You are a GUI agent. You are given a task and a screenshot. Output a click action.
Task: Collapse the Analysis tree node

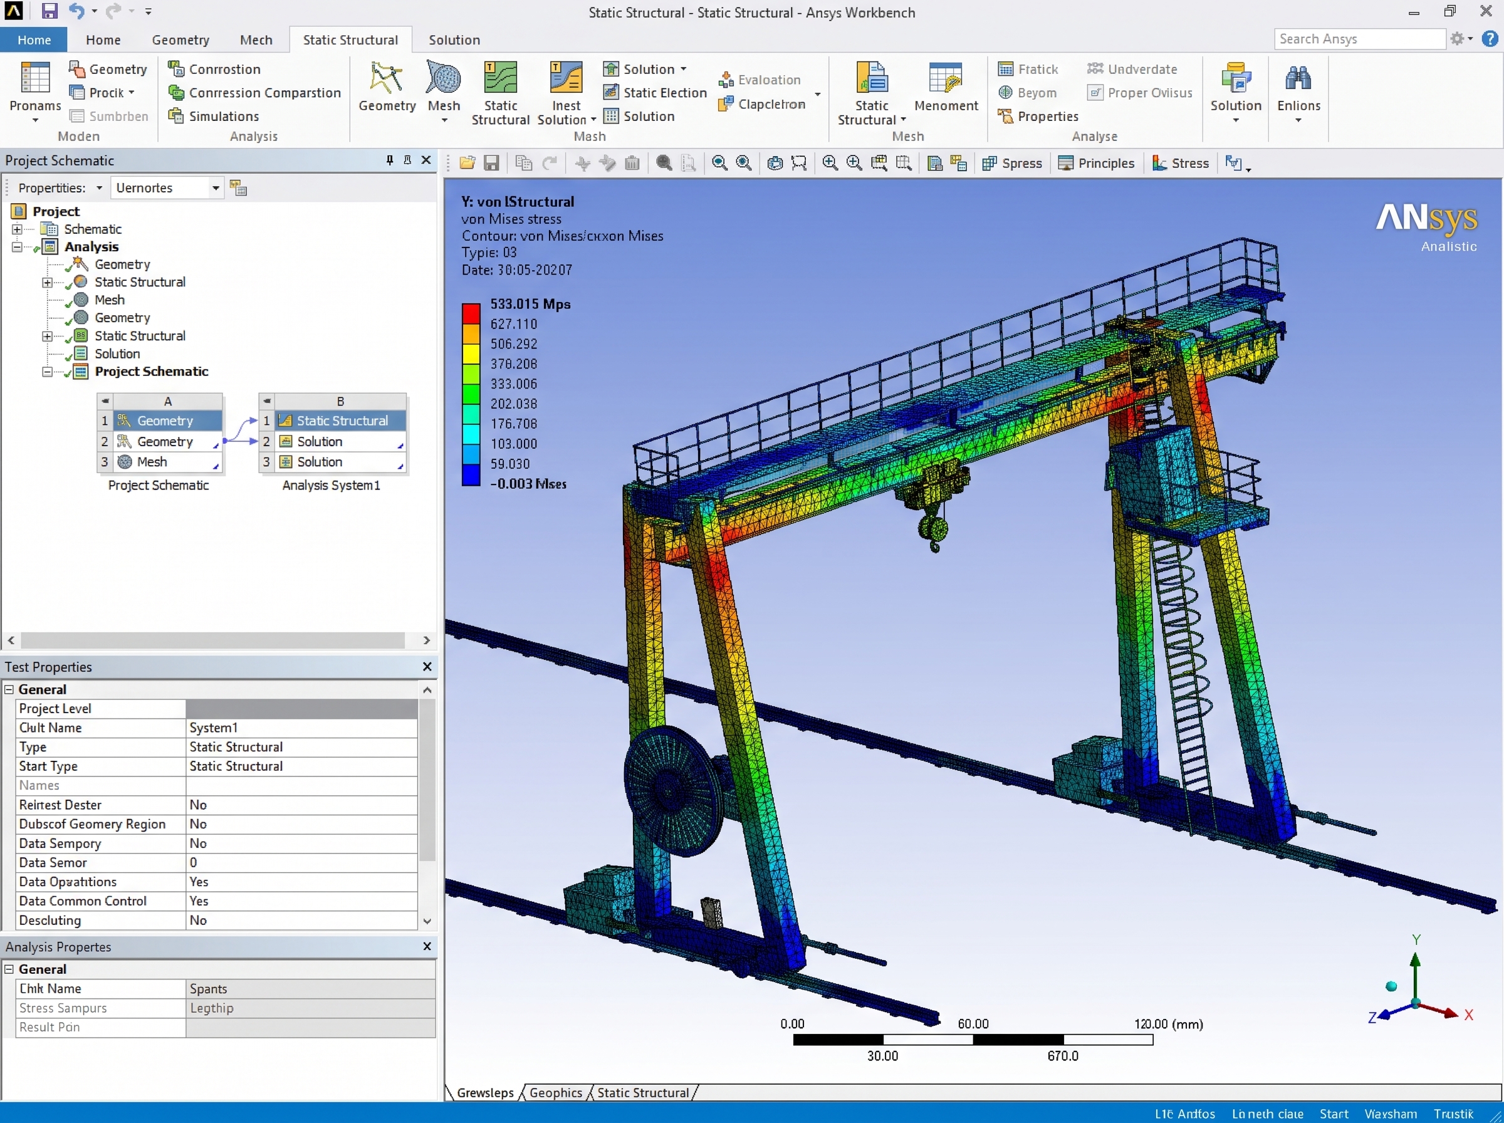click(x=17, y=247)
